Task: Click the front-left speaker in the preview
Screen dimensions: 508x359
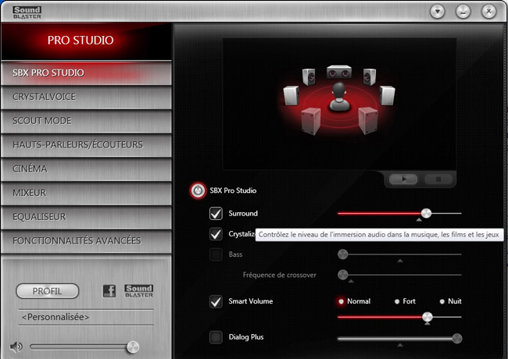Action: (x=309, y=77)
